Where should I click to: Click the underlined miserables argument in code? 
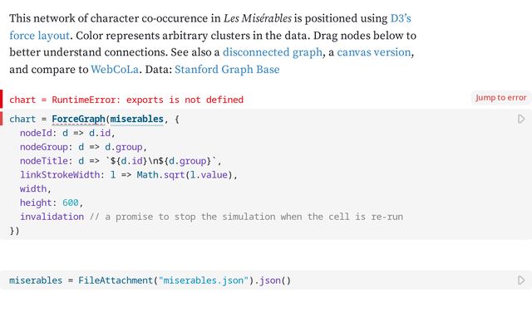pos(136,120)
